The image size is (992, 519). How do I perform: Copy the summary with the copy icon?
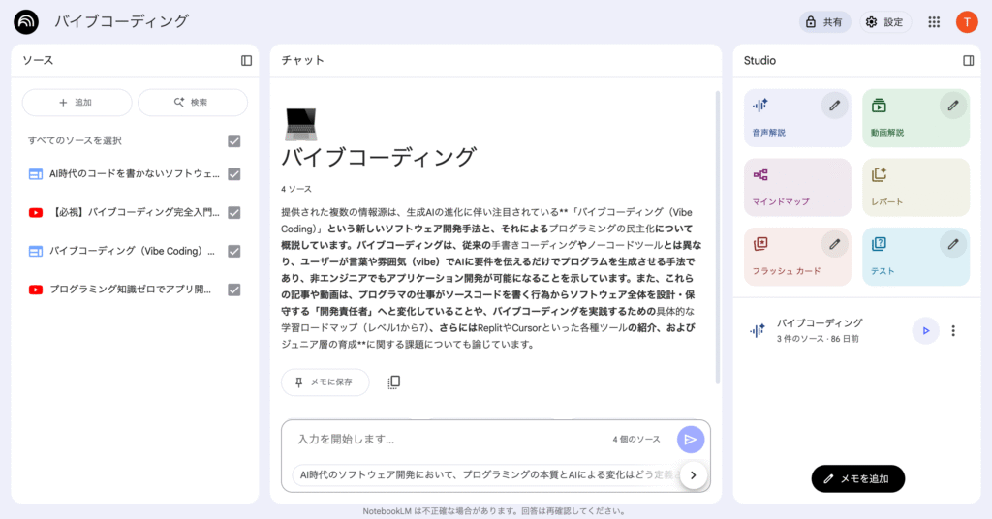click(393, 382)
